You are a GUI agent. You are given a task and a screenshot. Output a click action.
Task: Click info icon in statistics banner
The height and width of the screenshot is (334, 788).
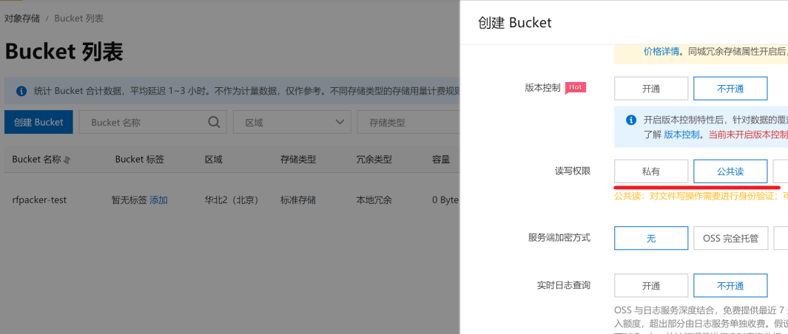click(21, 91)
